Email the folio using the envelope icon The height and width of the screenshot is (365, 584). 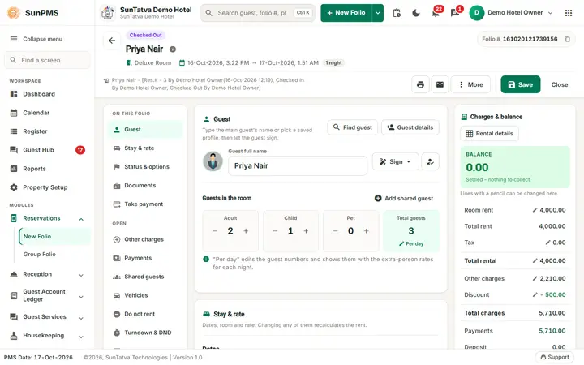[440, 84]
